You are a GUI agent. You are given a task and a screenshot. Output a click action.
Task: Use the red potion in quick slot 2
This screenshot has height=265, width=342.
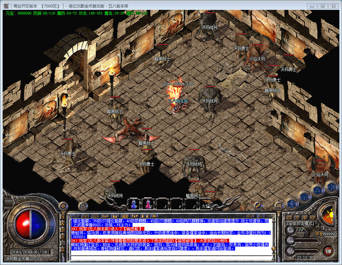(x=148, y=204)
